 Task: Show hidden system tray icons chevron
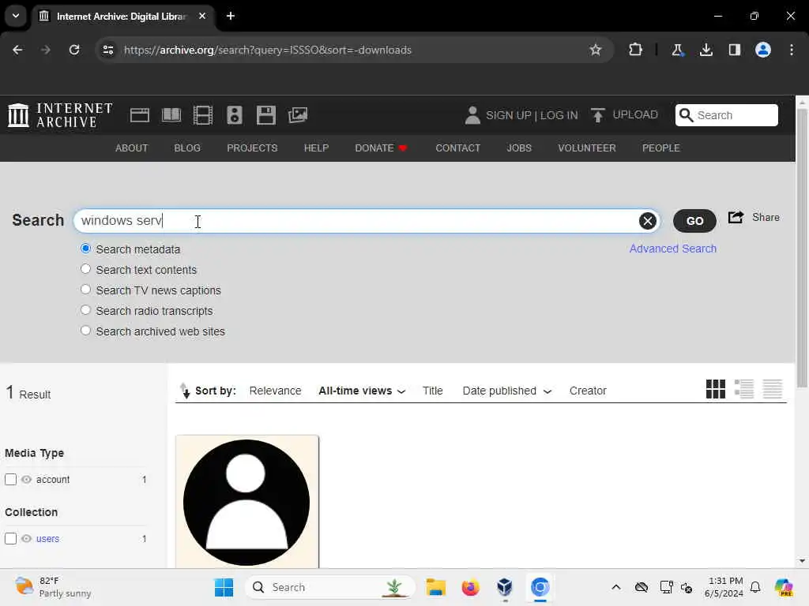pyautogui.click(x=616, y=587)
